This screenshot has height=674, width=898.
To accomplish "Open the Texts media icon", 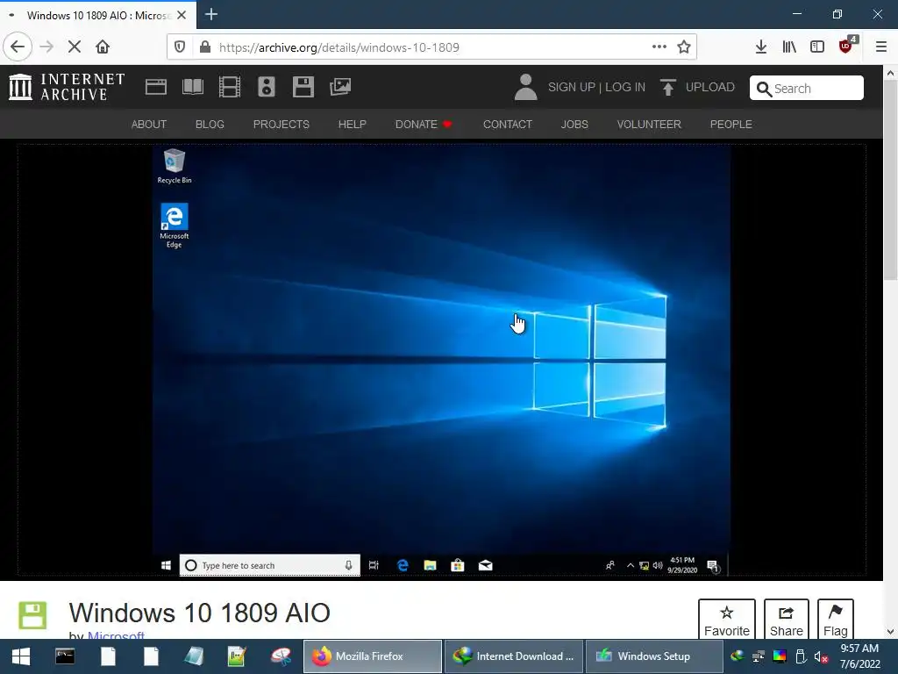I will pos(193,87).
